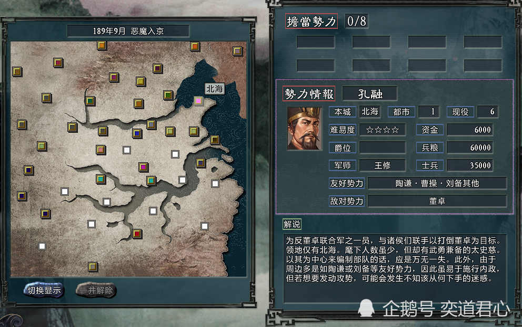Click the 切换显示 switch display button
This screenshot has width=522, height=327.
pyautogui.click(x=44, y=290)
